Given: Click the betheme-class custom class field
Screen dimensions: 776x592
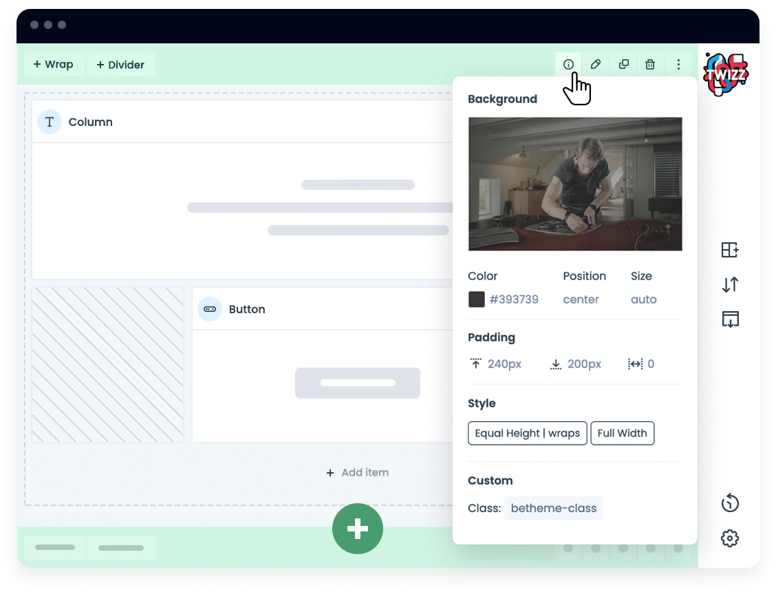Looking at the screenshot, I should (553, 509).
